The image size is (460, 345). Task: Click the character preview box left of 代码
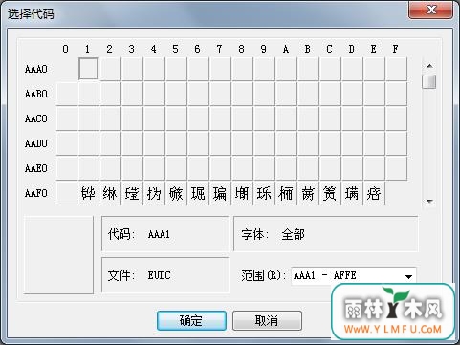point(58,255)
